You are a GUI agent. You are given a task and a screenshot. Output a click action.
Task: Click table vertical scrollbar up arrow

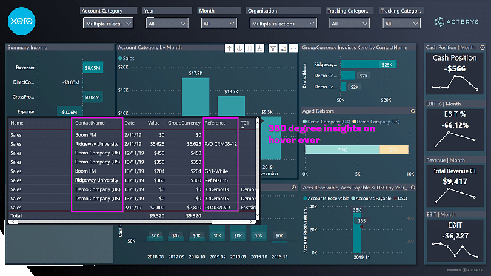tap(258, 122)
